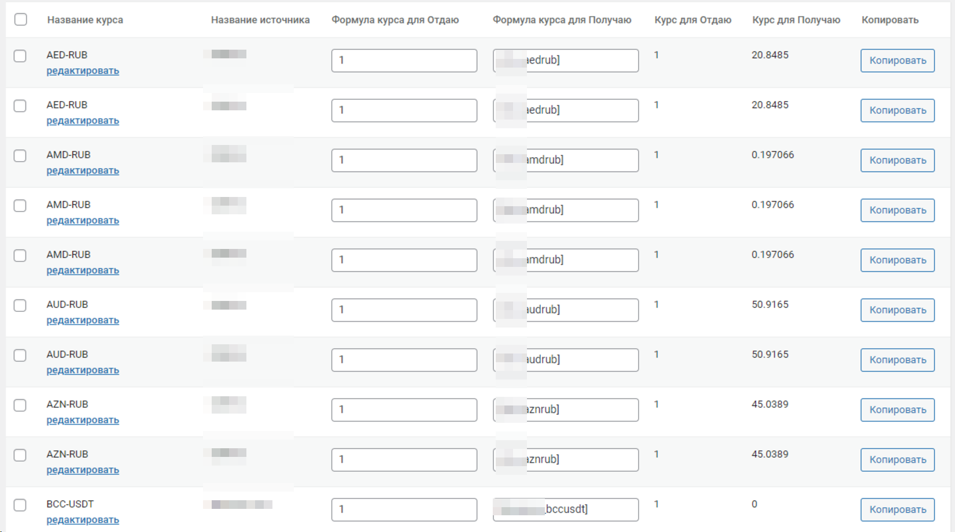Click редактировать under the second AED-RUB
Viewport: 955px width, 532px height.
point(83,121)
